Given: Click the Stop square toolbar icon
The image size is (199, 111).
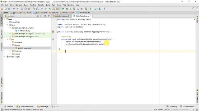Looking at the screenshot, I should [81, 9].
